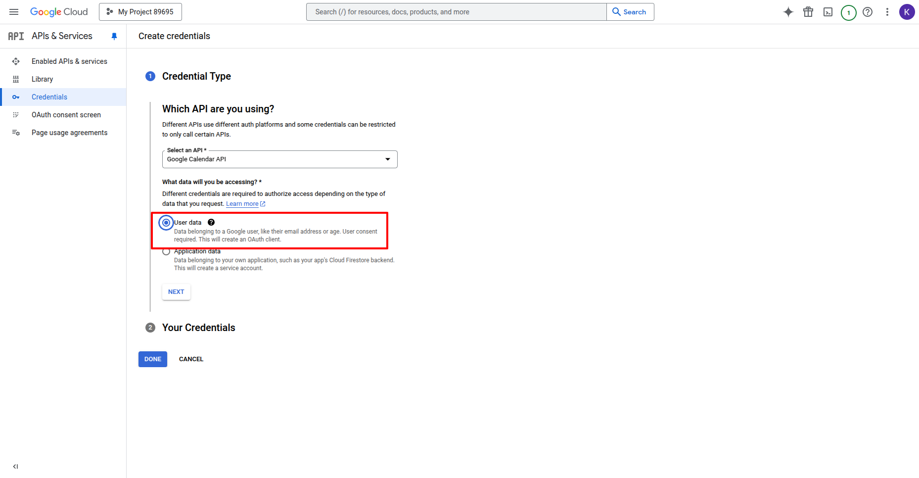919x478 pixels.
Task: Unpin APIs & Services with pin icon
Action: point(114,36)
